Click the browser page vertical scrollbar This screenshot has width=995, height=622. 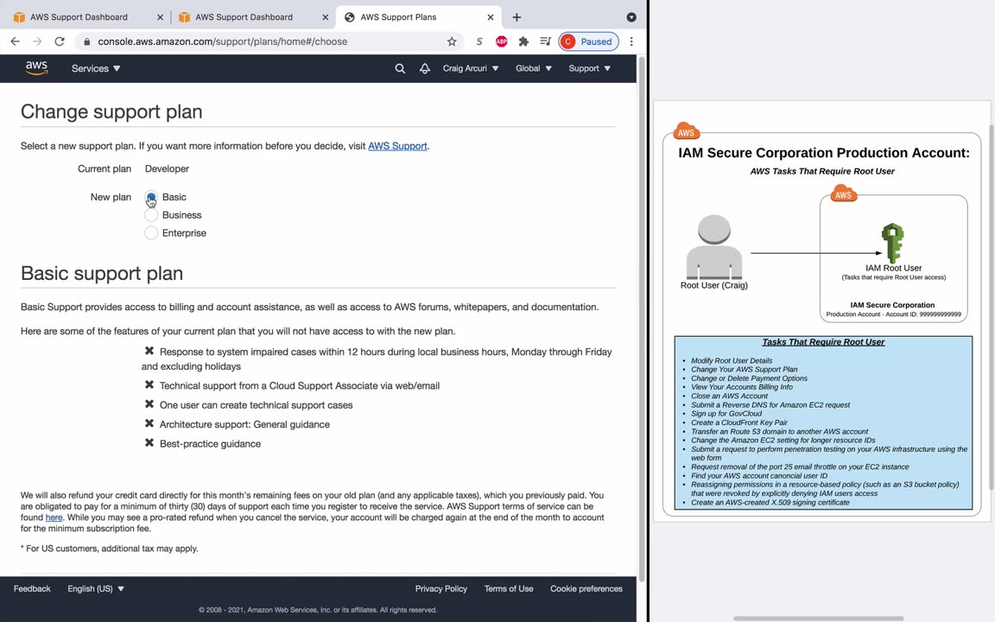coord(641,317)
